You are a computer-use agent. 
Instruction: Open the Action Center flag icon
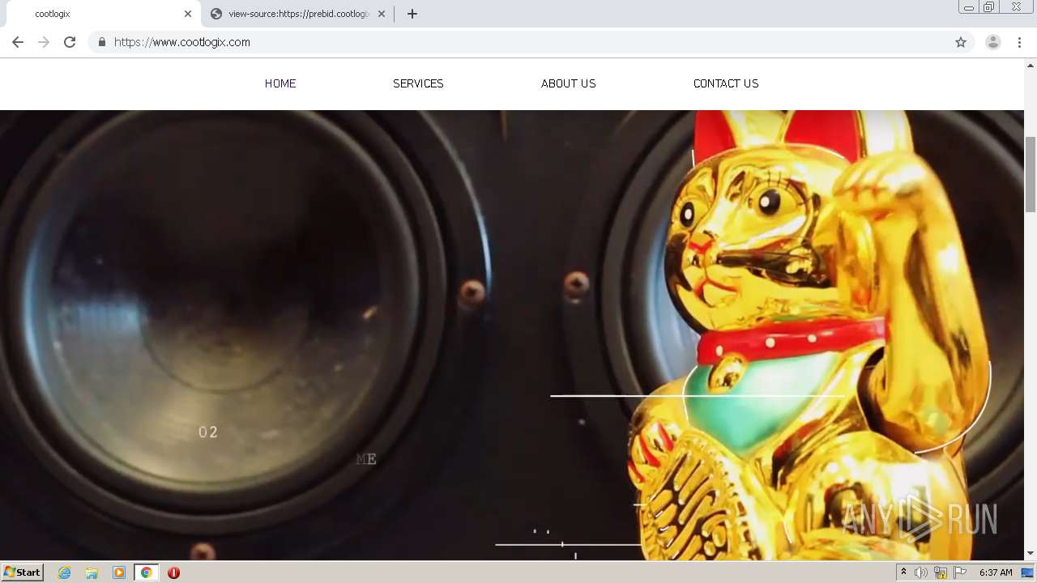coord(960,572)
